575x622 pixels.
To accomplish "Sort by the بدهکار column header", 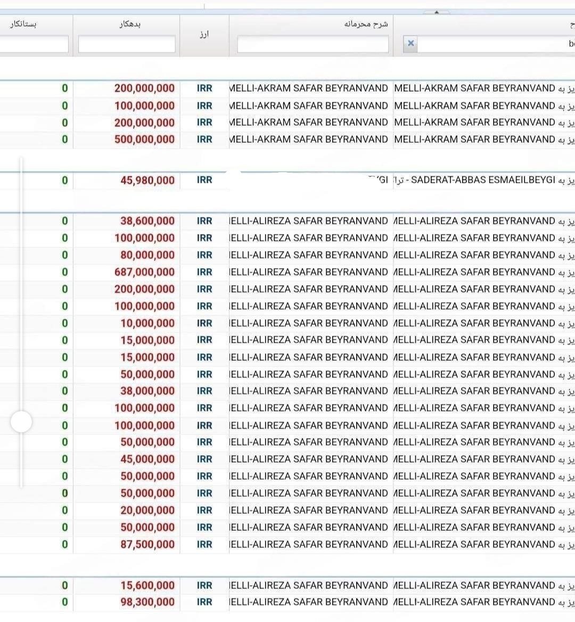I will tap(130, 24).
